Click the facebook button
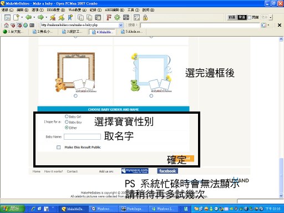The width and height of the screenshot is (284, 213). tap(168, 171)
